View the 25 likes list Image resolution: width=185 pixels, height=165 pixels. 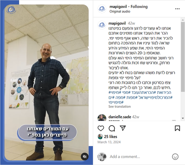pyautogui.click(x=110, y=136)
